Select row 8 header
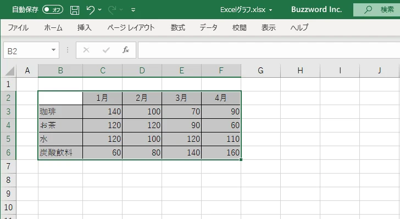 [8, 180]
